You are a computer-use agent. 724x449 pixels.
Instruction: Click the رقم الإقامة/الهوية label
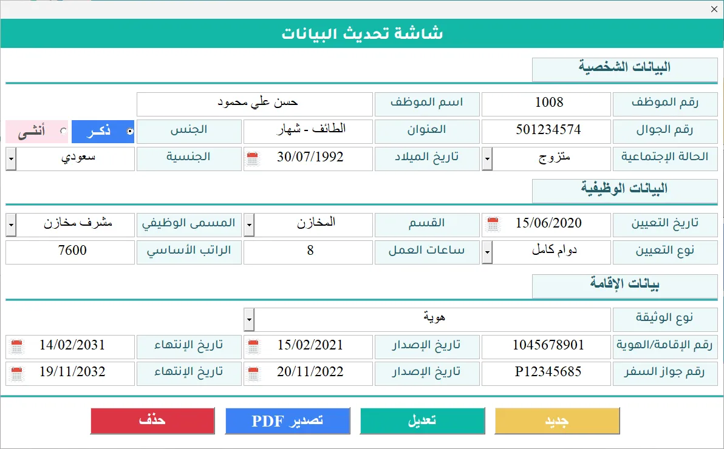(665, 347)
